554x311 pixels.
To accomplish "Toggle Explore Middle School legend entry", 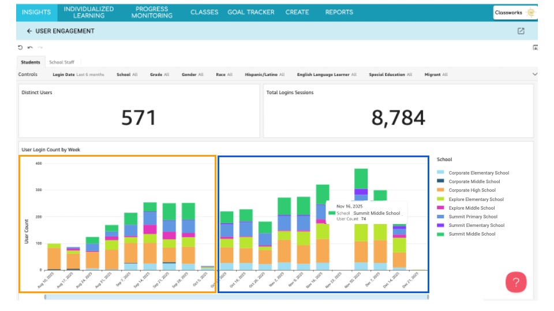I will (x=471, y=208).
